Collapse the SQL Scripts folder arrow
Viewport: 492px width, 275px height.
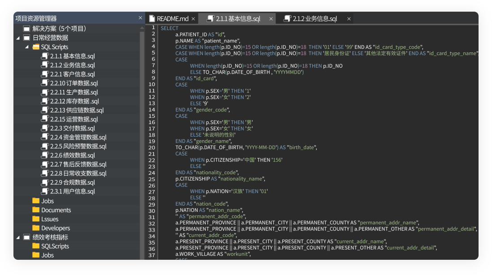(26, 47)
